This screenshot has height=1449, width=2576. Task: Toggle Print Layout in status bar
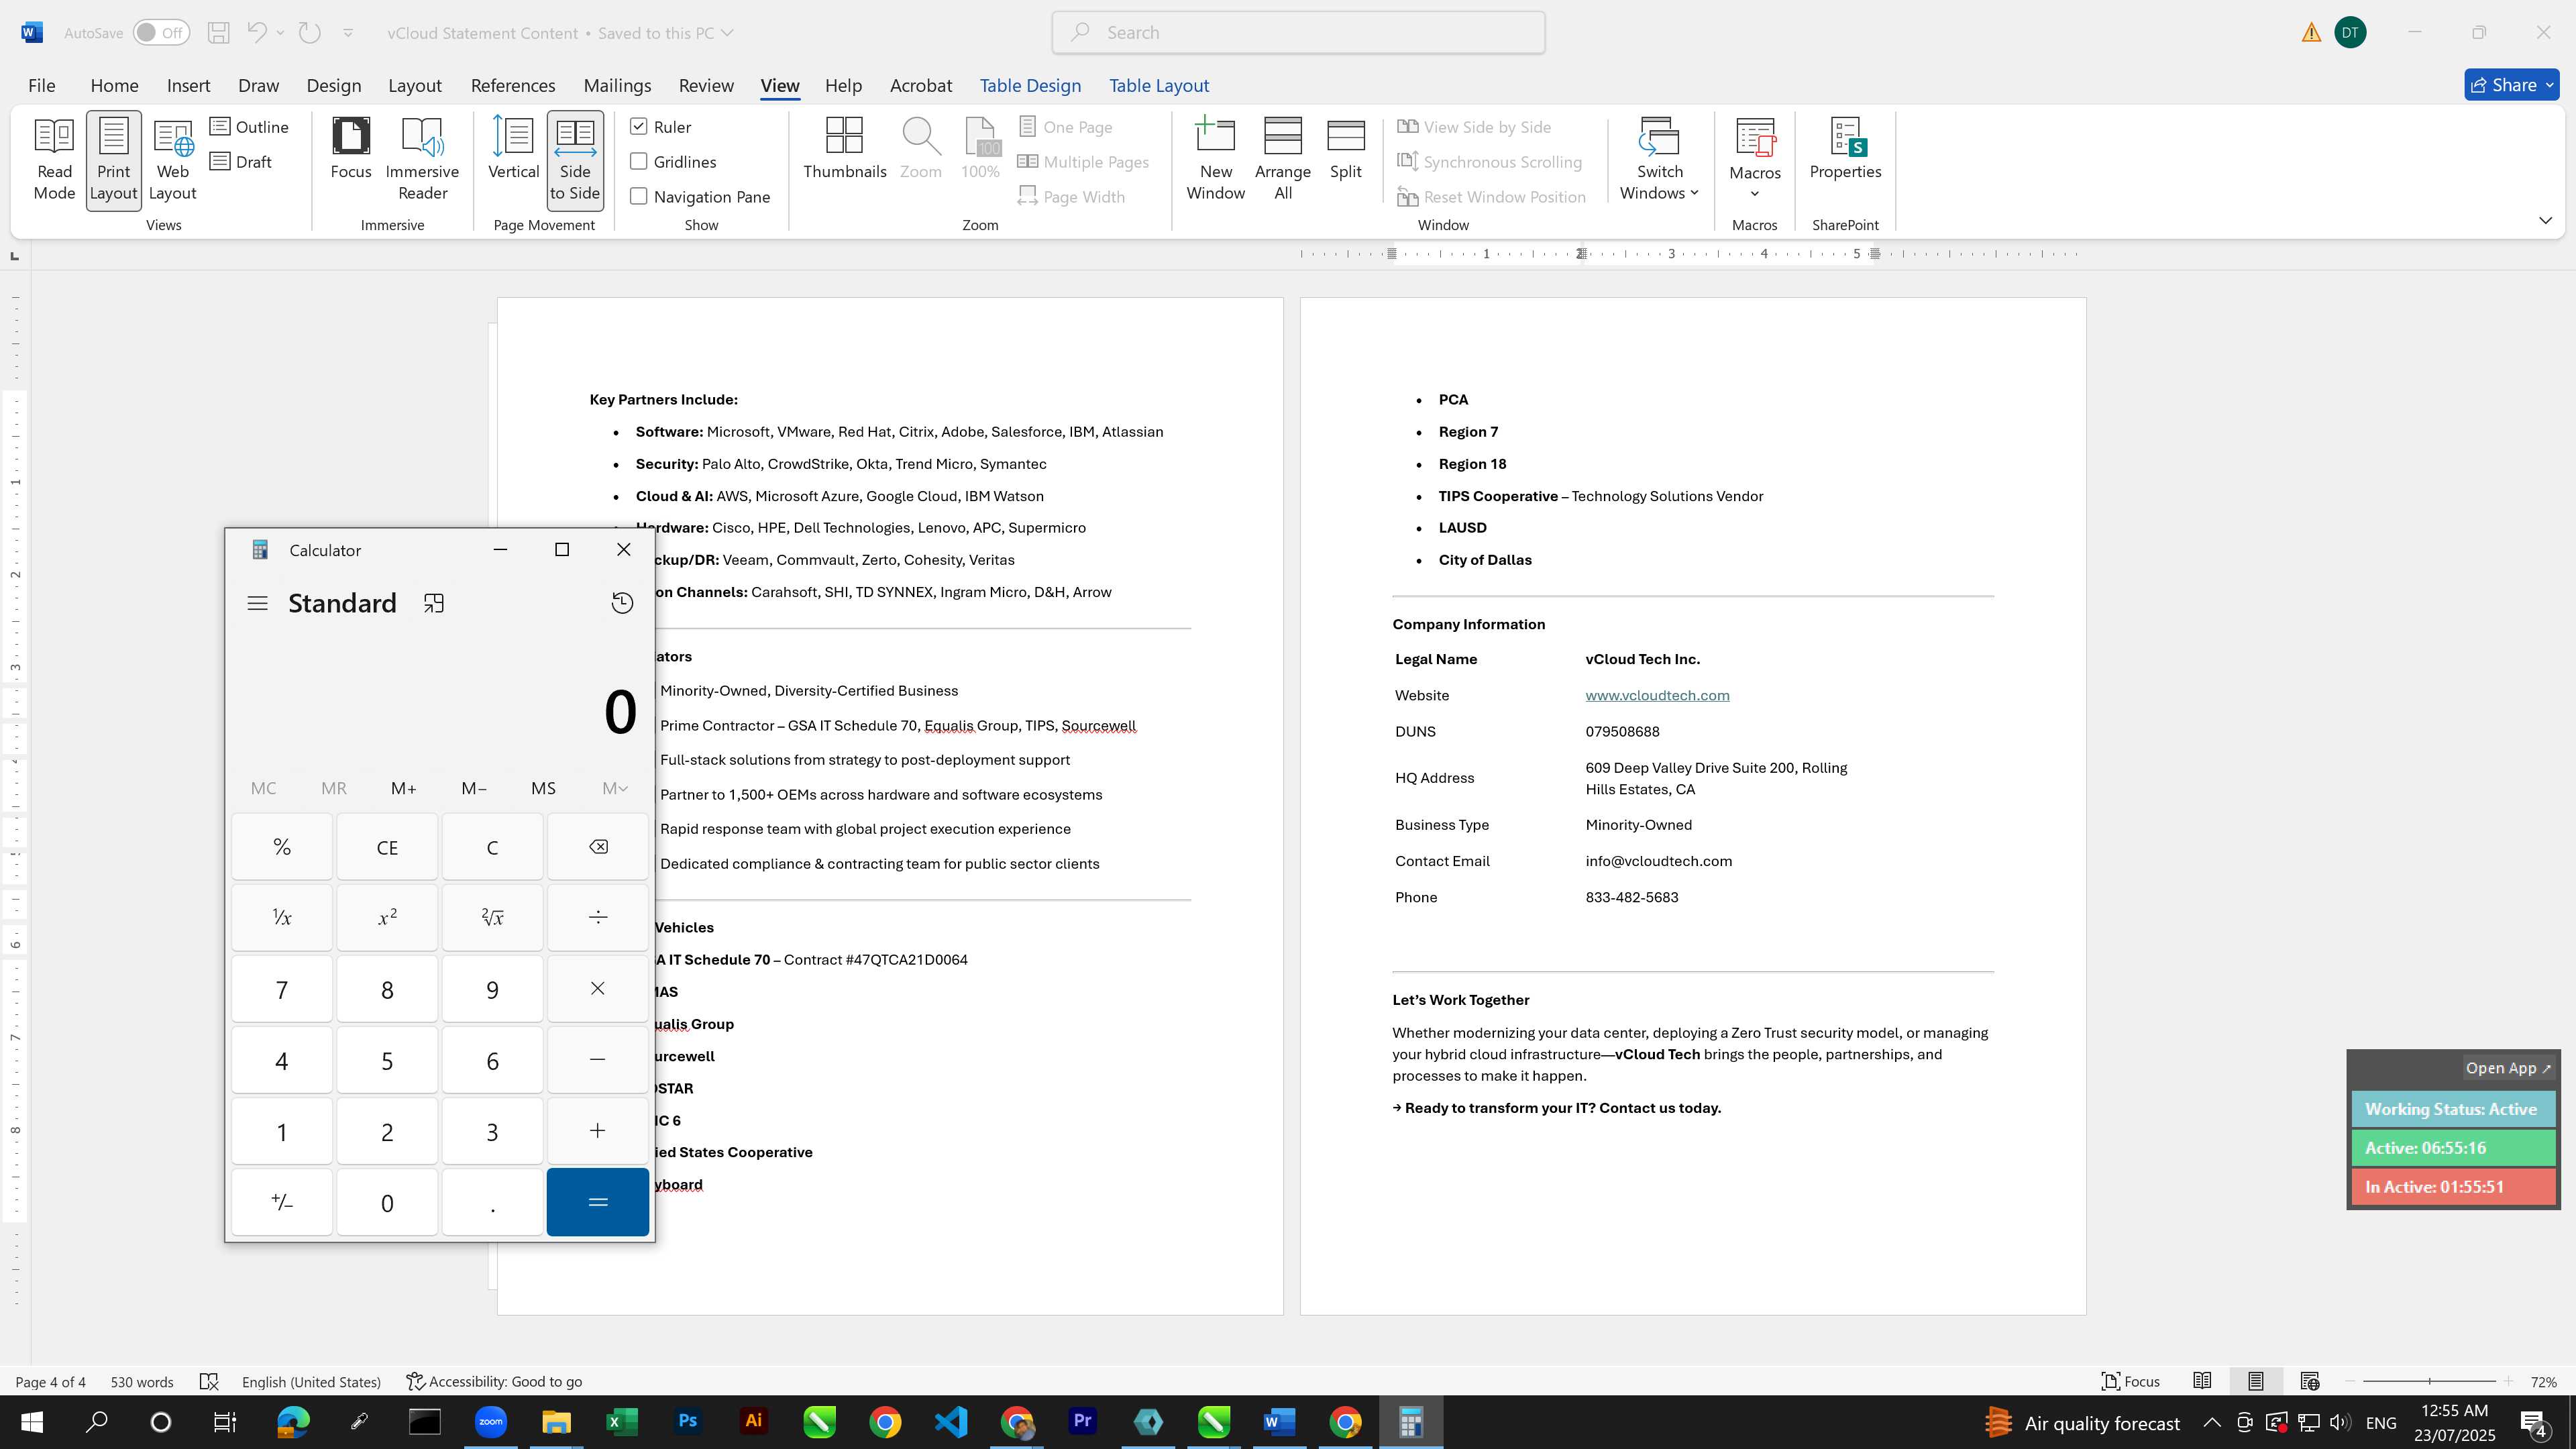coord(2255,1382)
